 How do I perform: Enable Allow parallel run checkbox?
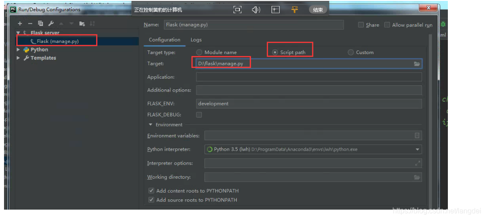pos(387,25)
